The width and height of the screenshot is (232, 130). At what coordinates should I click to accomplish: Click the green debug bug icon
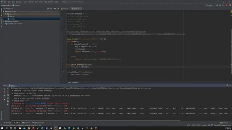(x=220, y=5)
